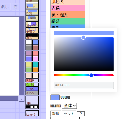Screen dimensions: 122x119
Task: Select the 四角 (rectangle) tool
Action: [32, 12]
